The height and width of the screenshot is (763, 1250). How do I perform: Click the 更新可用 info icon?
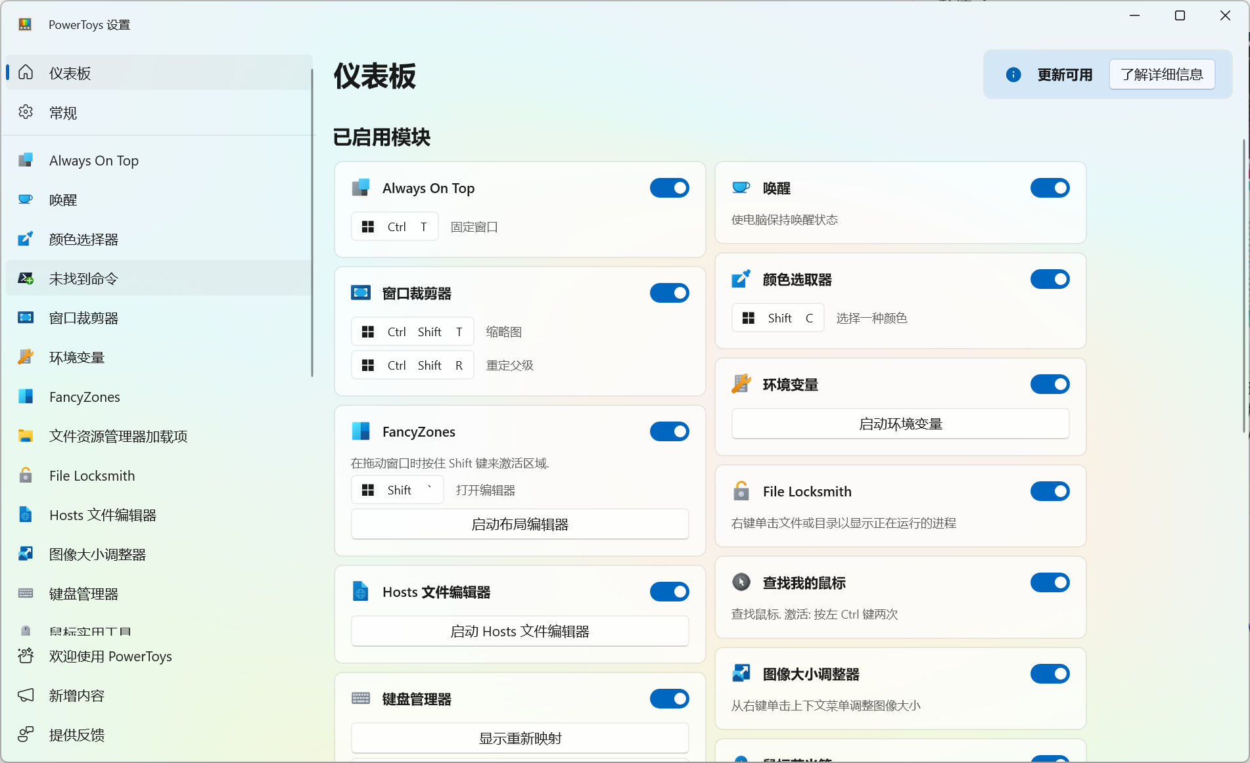pyautogui.click(x=1013, y=75)
